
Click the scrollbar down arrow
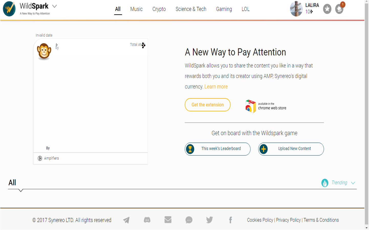(x=367, y=228)
